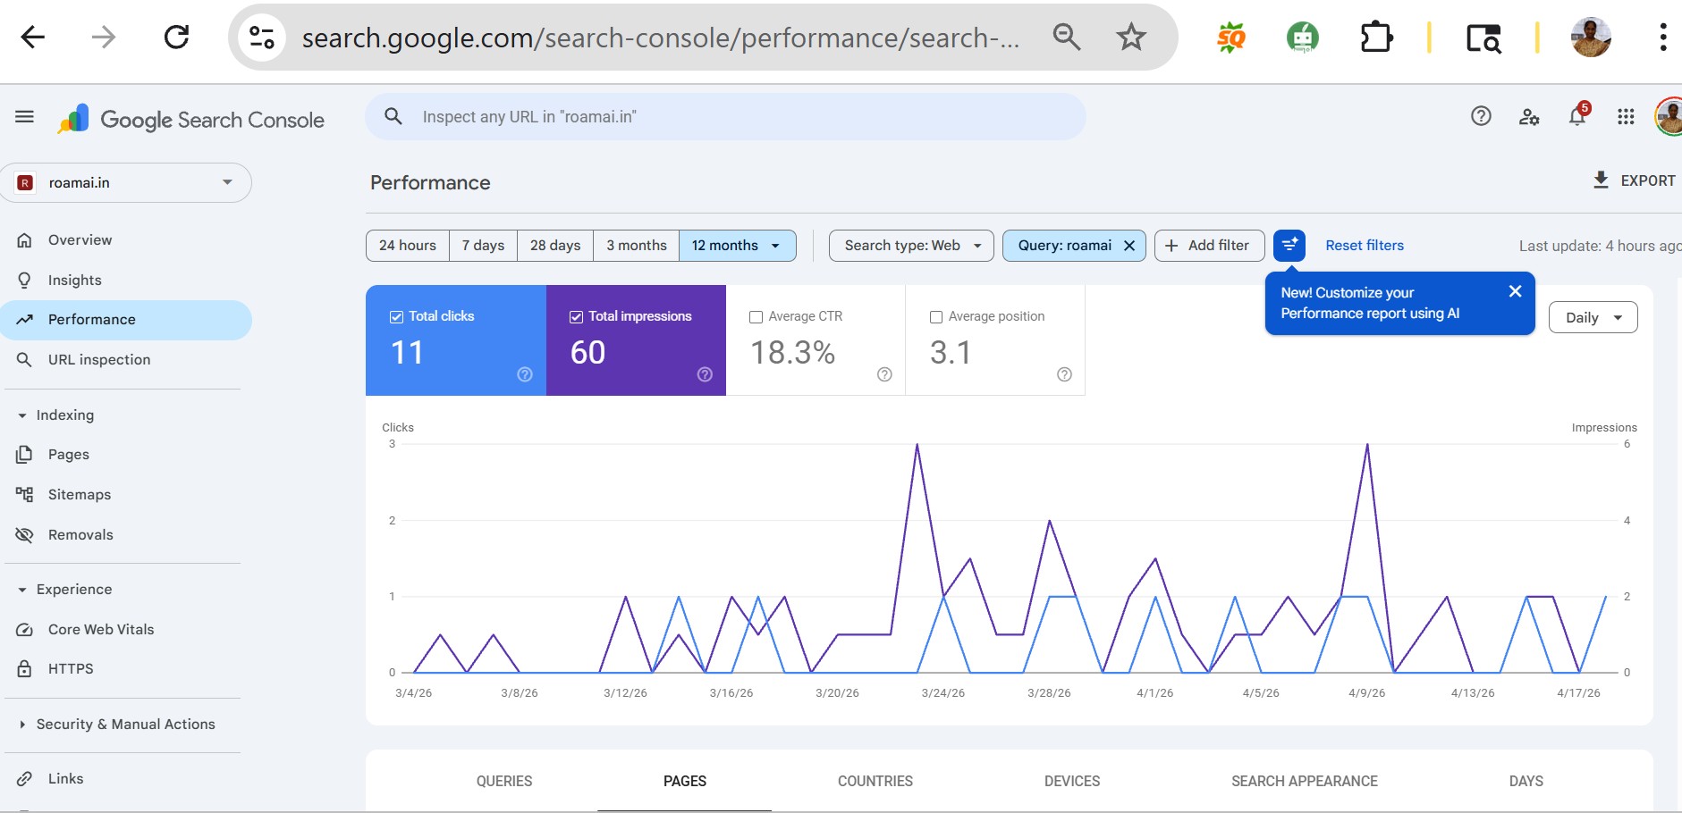Collapse the Experience section
Viewport: 1682px width, 813px height.
pos(64,590)
